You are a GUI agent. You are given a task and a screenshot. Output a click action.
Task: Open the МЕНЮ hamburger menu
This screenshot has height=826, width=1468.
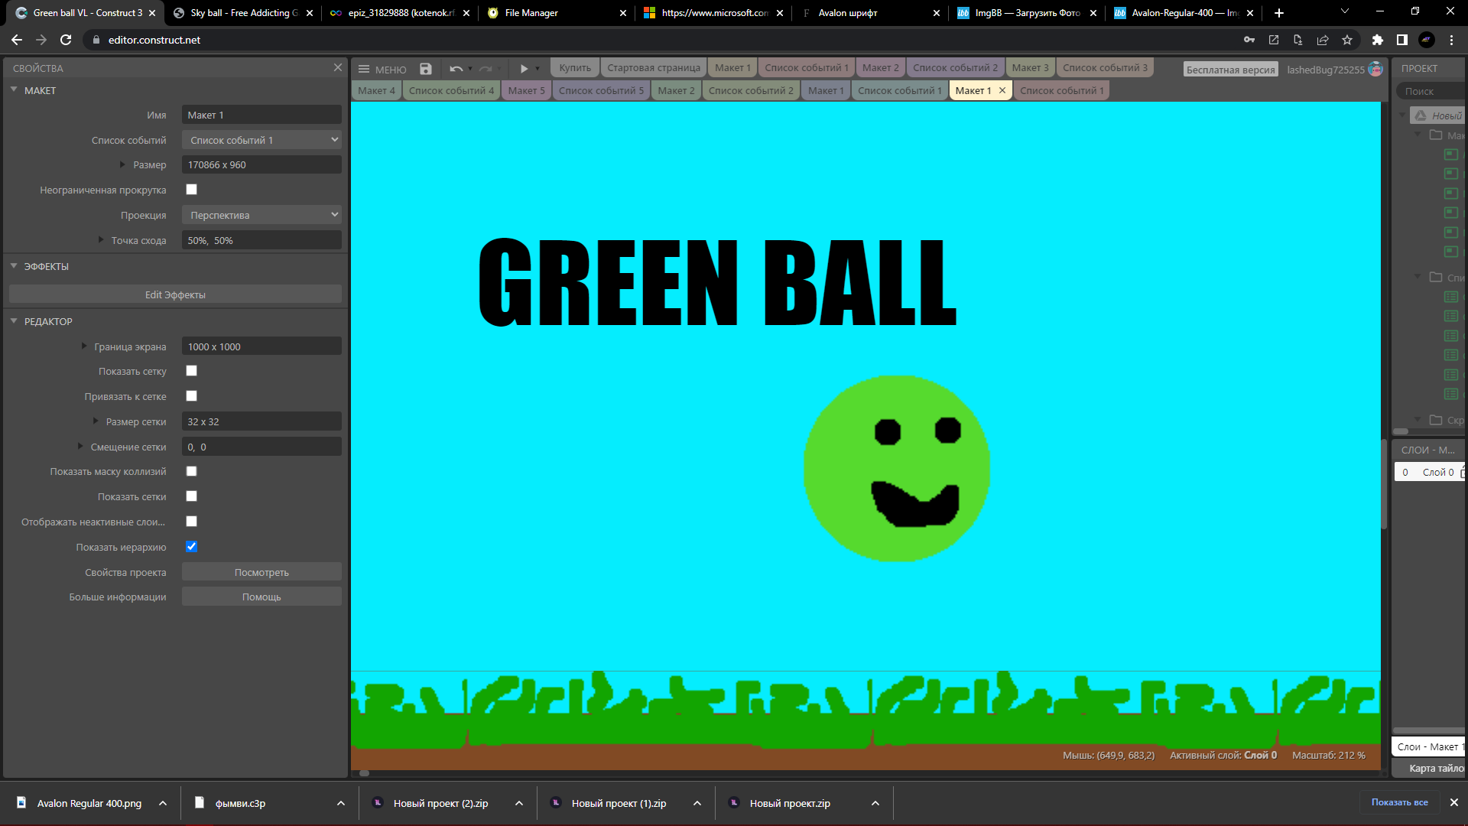382,69
